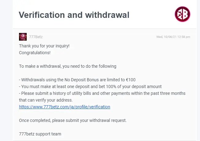The image size is (200, 141).
Task: Click the 'Thank you for your inquiry!' line
Action: pyautogui.click(x=44, y=46)
